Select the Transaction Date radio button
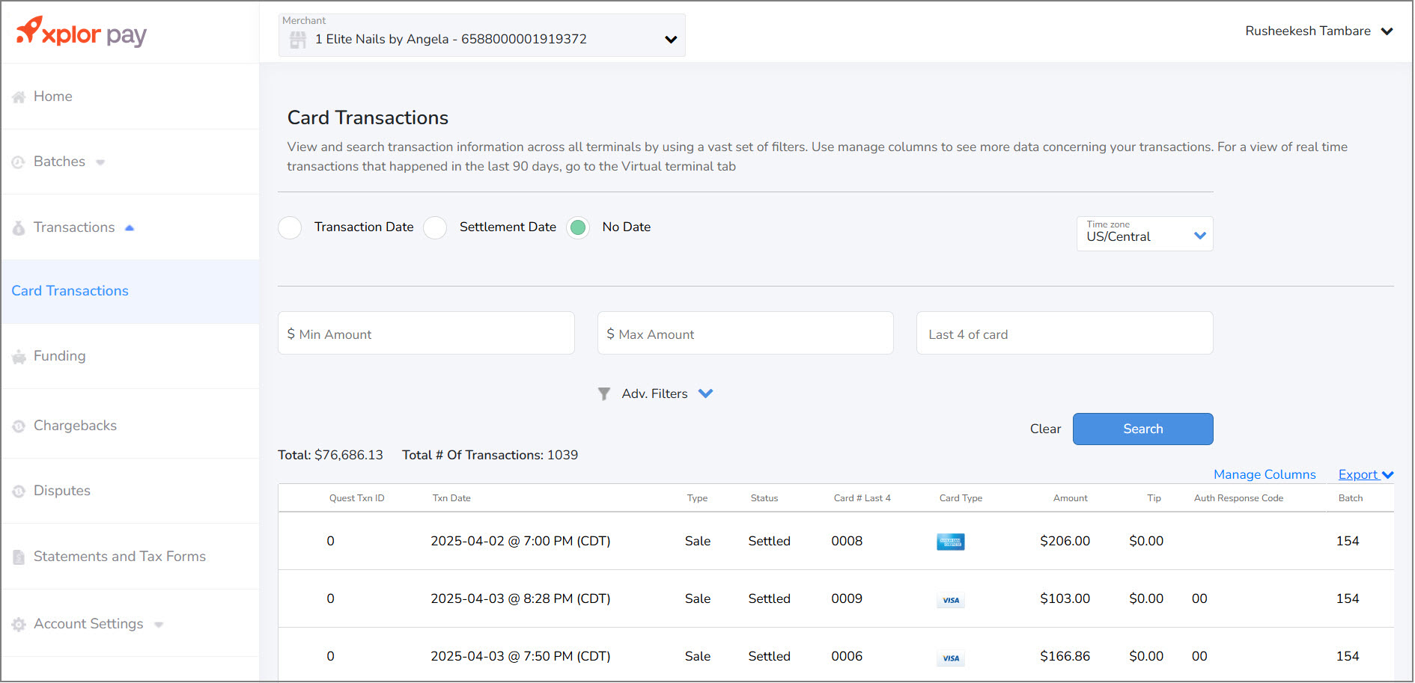This screenshot has height=683, width=1415. 290,227
